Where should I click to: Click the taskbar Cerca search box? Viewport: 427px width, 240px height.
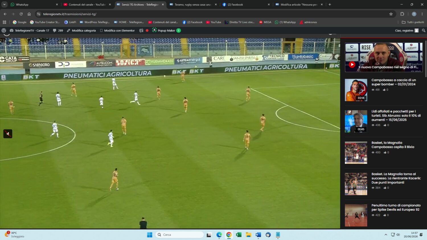click(x=180, y=235)
